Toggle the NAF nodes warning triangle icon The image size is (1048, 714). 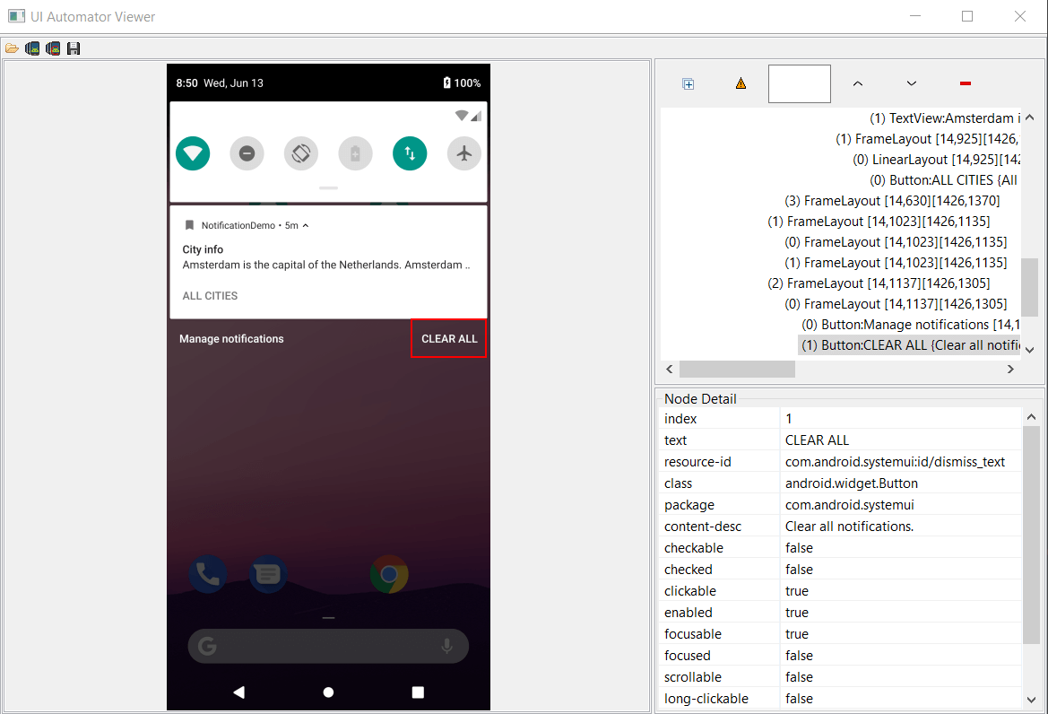pyautogui.click(x=741, y=83)
